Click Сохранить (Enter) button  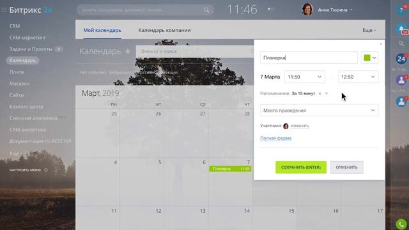pos(301,167)
